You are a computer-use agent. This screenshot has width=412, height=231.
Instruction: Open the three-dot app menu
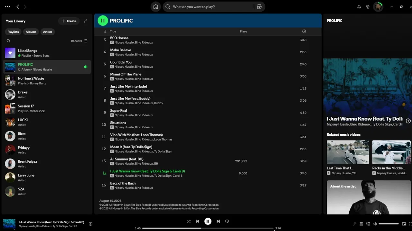click(x=8, y=7)
